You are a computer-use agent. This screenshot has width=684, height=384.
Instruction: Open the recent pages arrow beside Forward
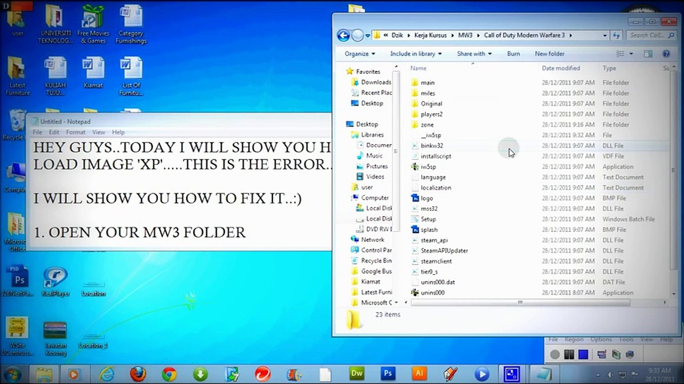(x=367, y=36)
